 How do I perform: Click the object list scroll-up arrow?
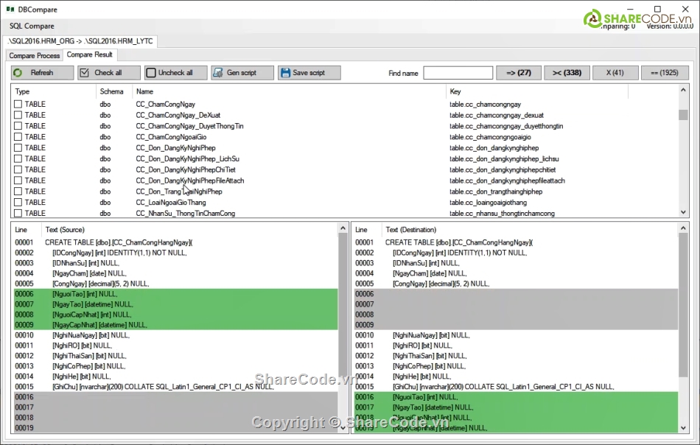click(683, 90)
